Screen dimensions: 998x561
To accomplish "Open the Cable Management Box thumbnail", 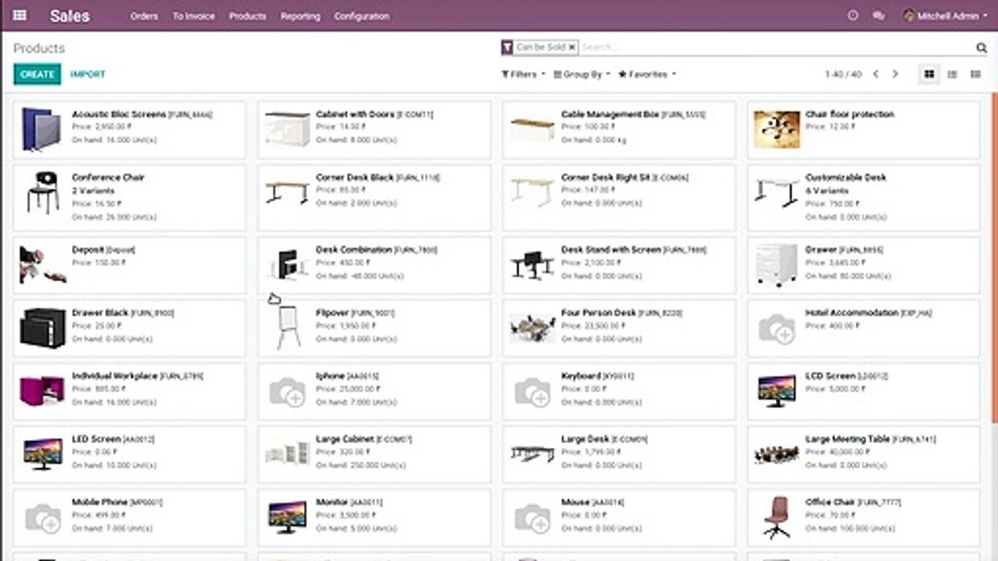I will (x=532, y=129).
